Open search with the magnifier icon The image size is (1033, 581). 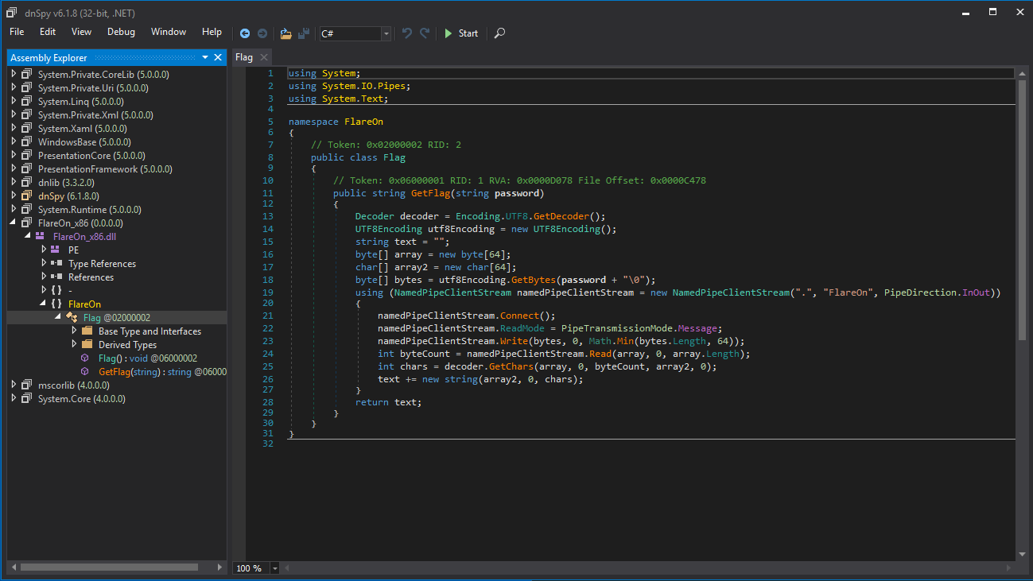499,33
